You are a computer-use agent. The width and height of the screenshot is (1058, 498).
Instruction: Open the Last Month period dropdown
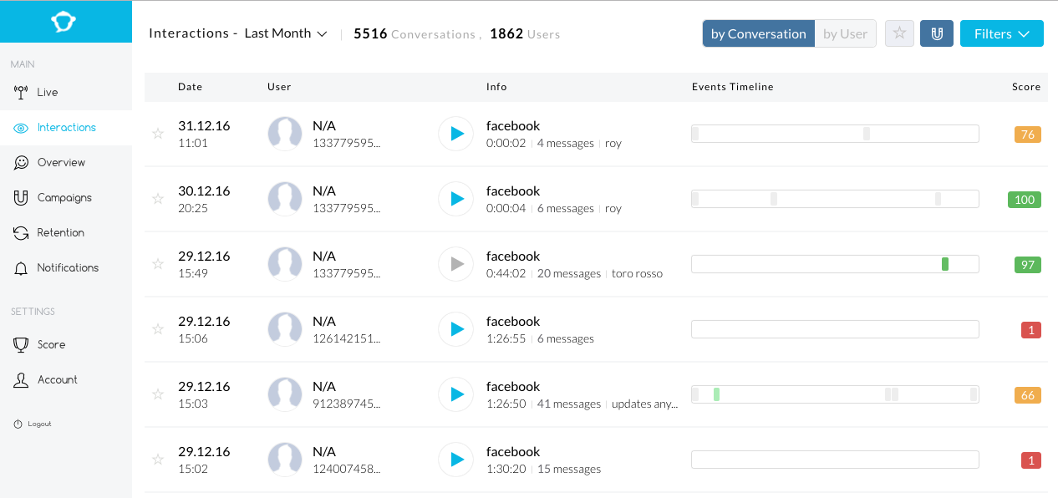pos(285,33)
